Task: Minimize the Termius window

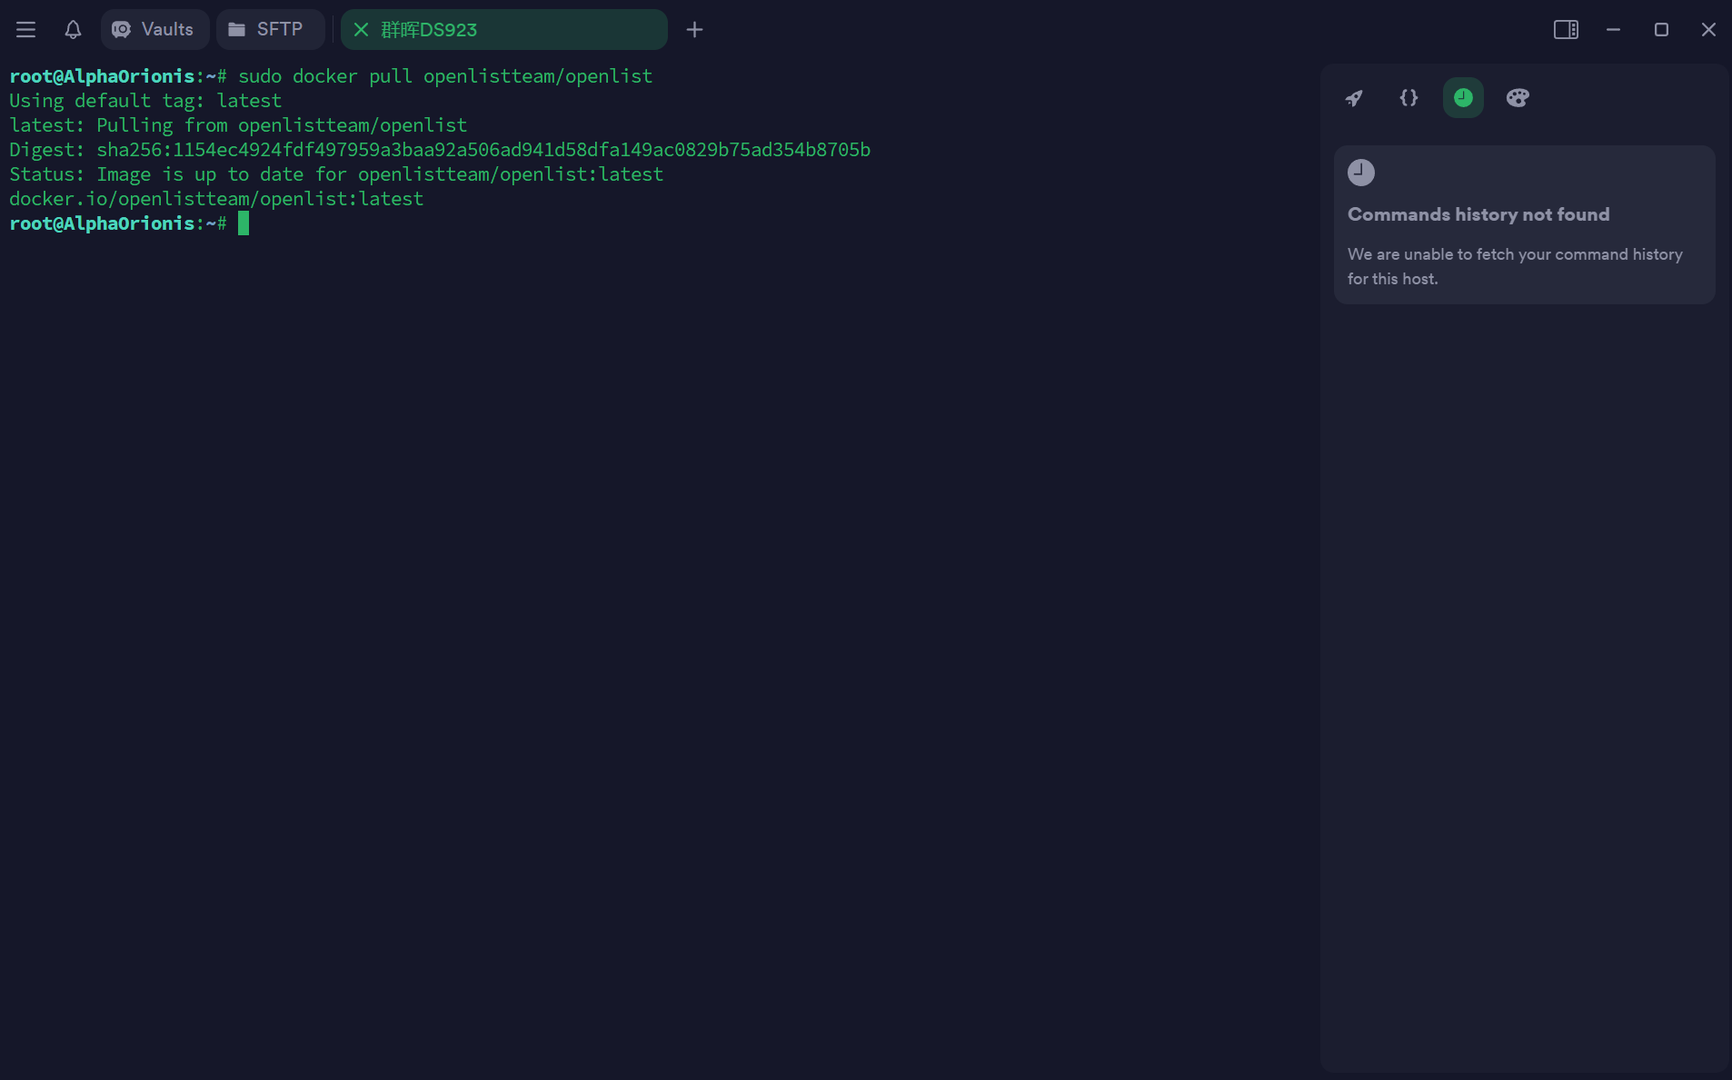Action: [x=1613, y=30]
